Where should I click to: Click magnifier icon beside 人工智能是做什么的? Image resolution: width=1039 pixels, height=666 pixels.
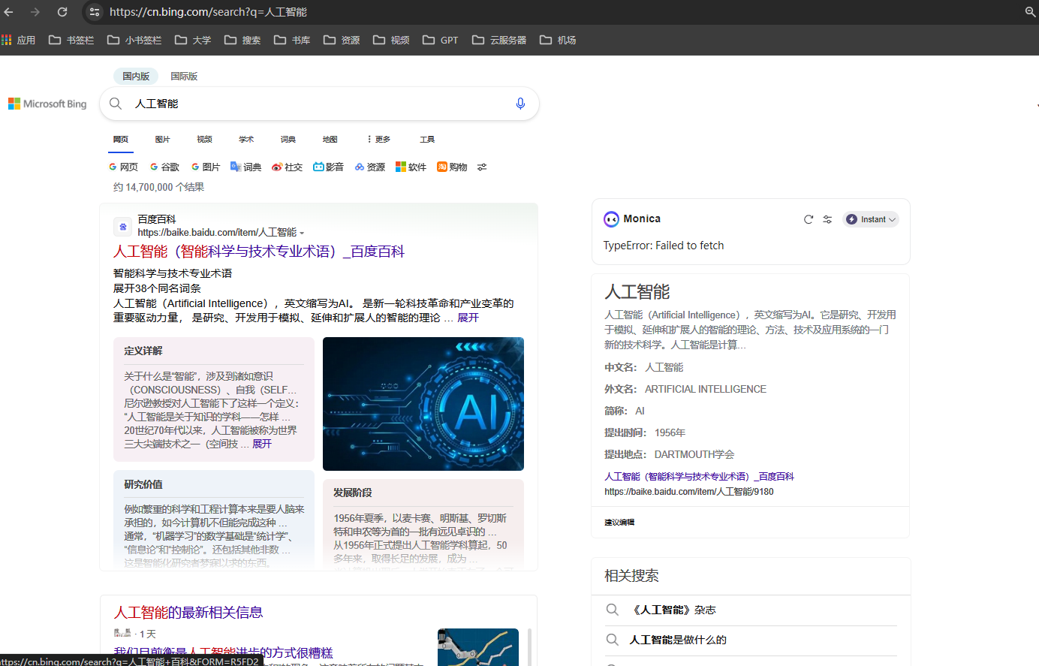(613, 640)
